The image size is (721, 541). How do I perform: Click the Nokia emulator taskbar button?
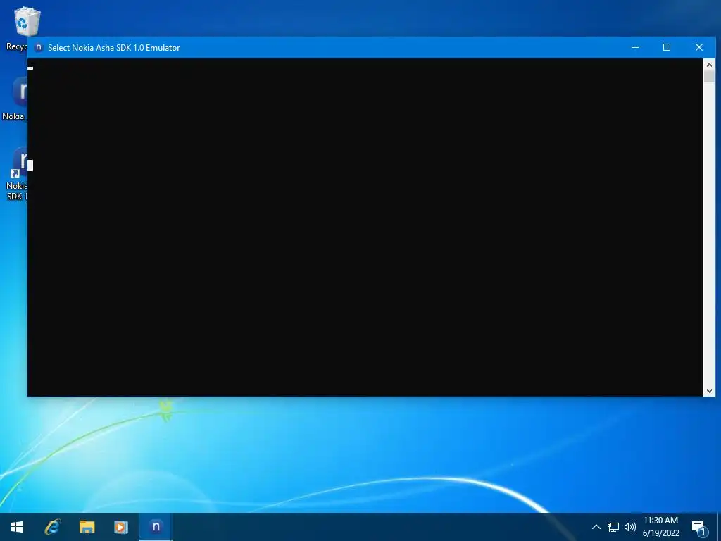[x=156, y=527]
